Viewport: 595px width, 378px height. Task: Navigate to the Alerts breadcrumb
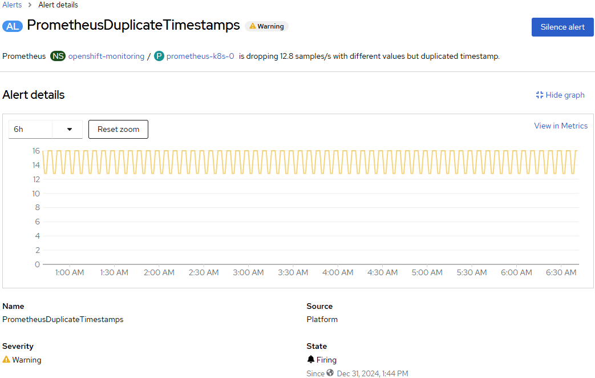(x=12, y=5)
